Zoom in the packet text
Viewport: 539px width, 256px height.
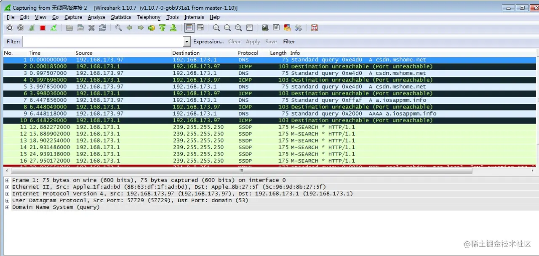[x=216, y=28]
